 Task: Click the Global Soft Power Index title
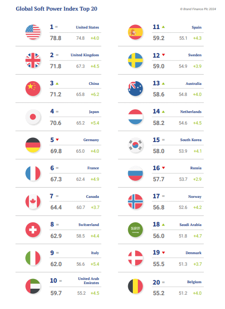pos(56,9)
